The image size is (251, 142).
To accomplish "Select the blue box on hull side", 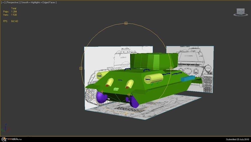I will 188,79.
